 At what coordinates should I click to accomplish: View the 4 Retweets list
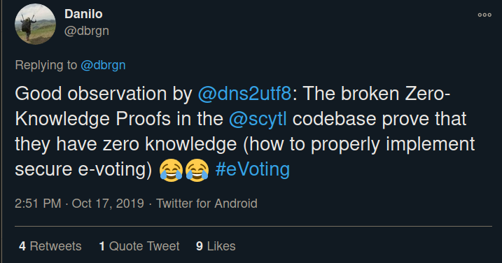pos(50,246)
